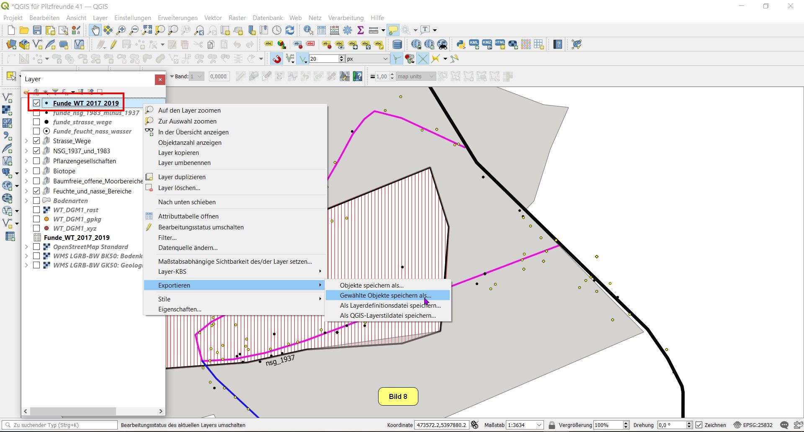Expand the Pflanzengesellschaften layer group
The width and height of the screenshot is (804, 432).
26,161
